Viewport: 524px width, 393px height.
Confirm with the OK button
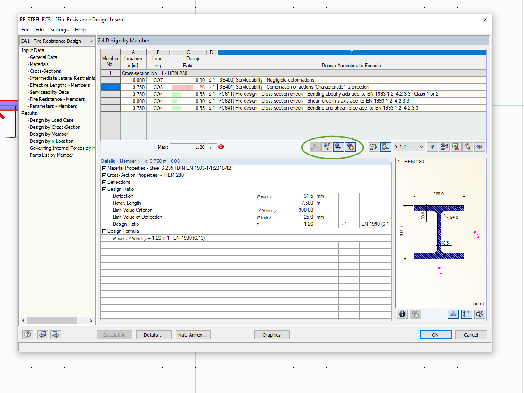(435, 335)
